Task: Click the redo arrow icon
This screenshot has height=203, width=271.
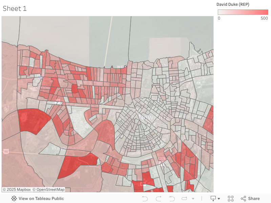Action: tap(159, 199)
